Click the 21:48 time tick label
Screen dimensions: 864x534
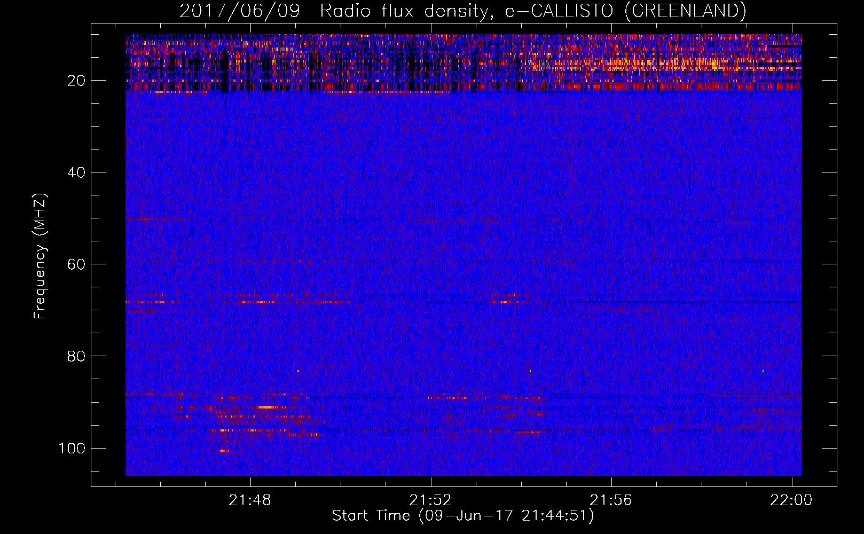[x=250, y=500]
